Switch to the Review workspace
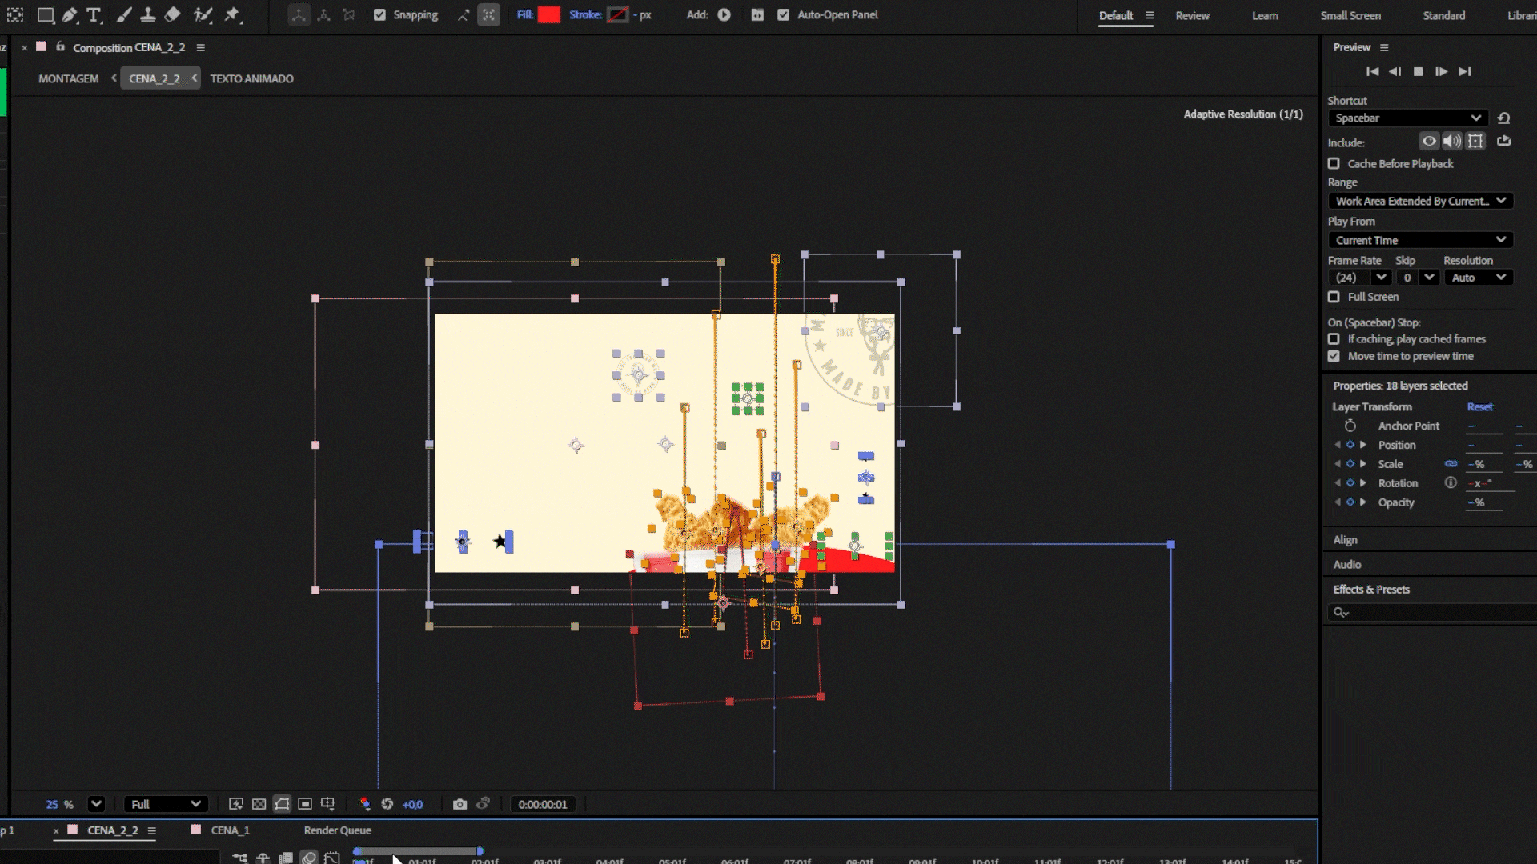Screen dimensions: 1537x864 (x=1192, y=15)
